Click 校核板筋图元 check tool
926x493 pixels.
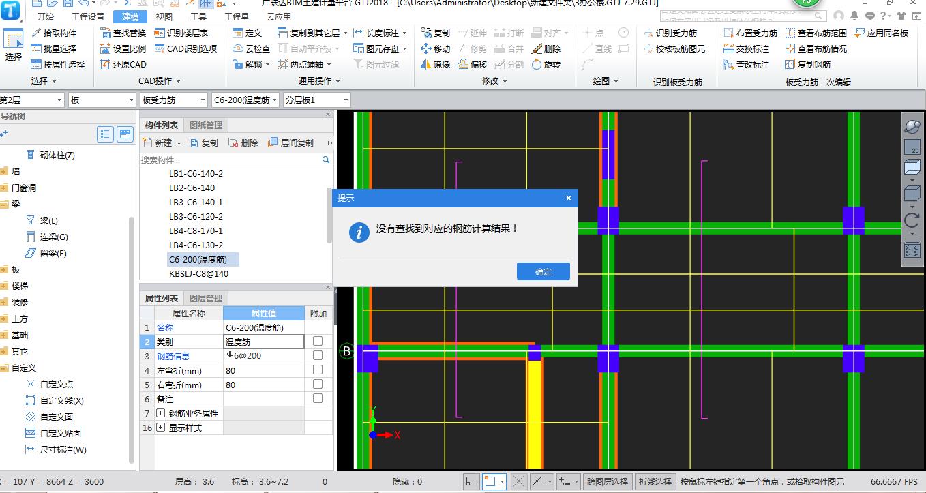[674, 48]
